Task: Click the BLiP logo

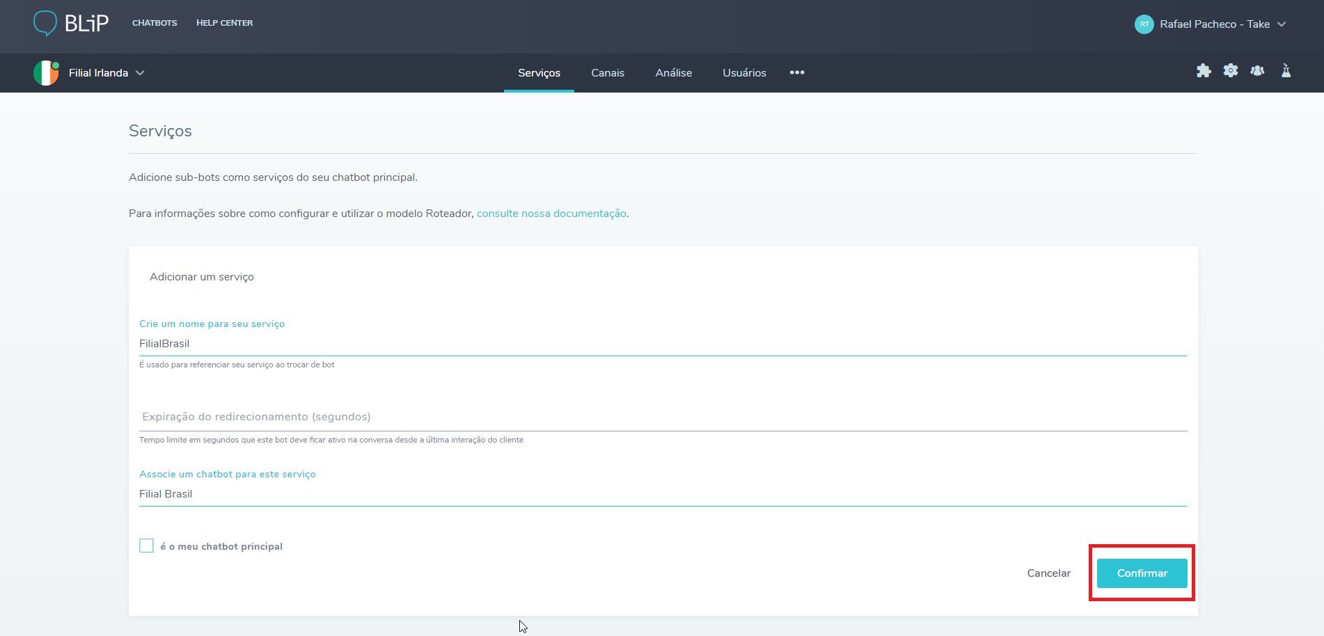Action: click(71, 24)
